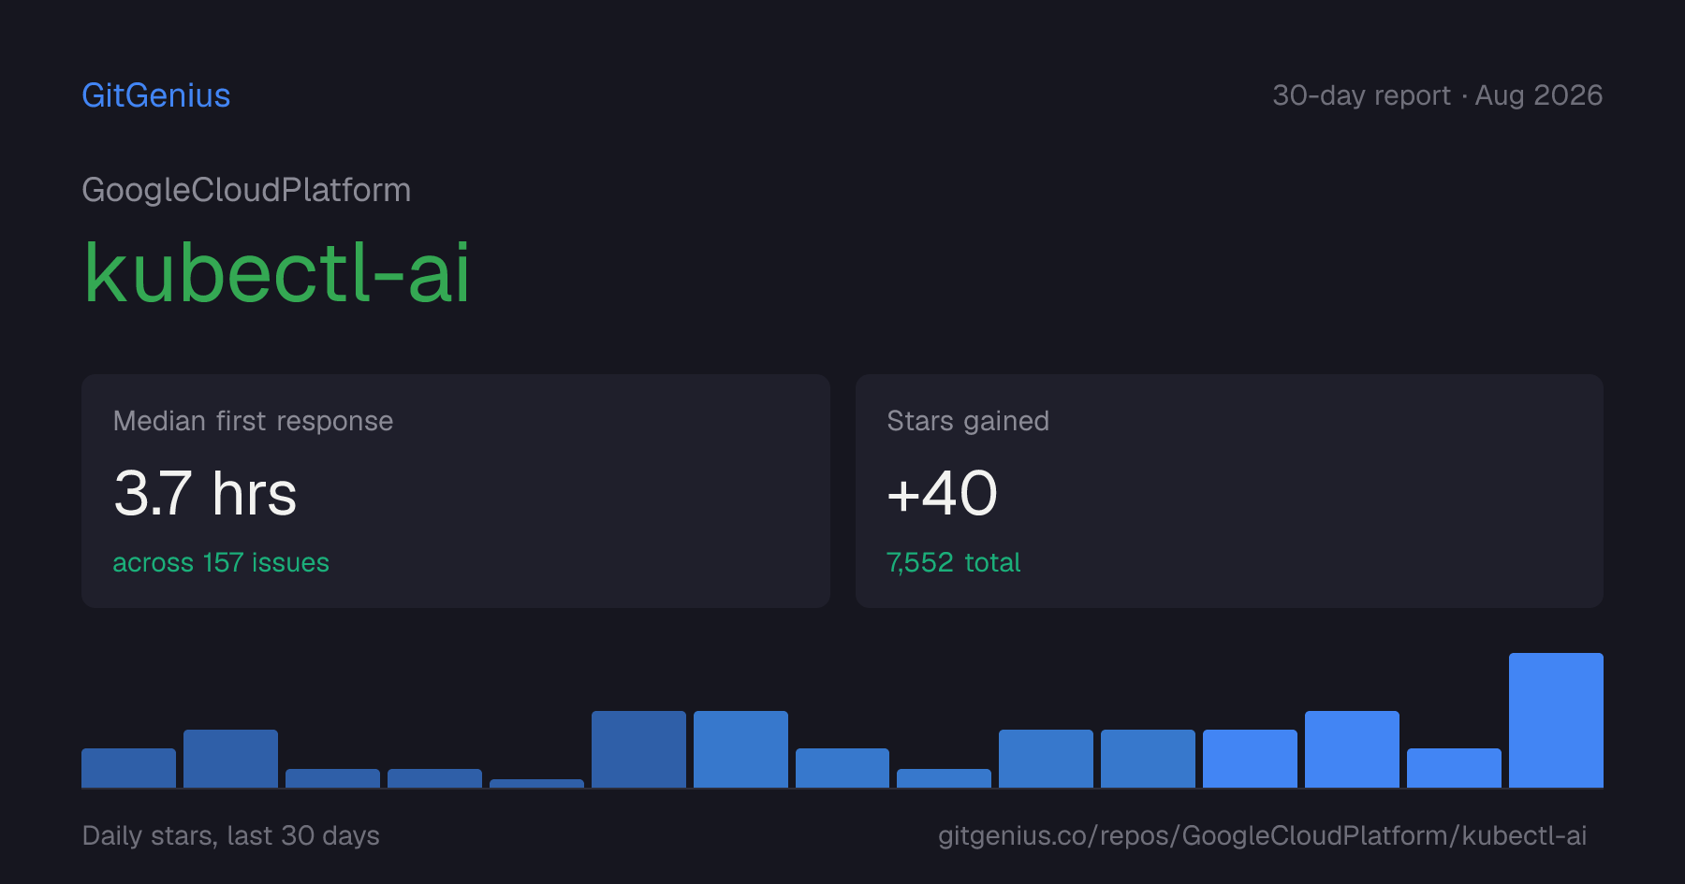Click the GitGenius brand link
The image size is (1685, 884).
155,95
